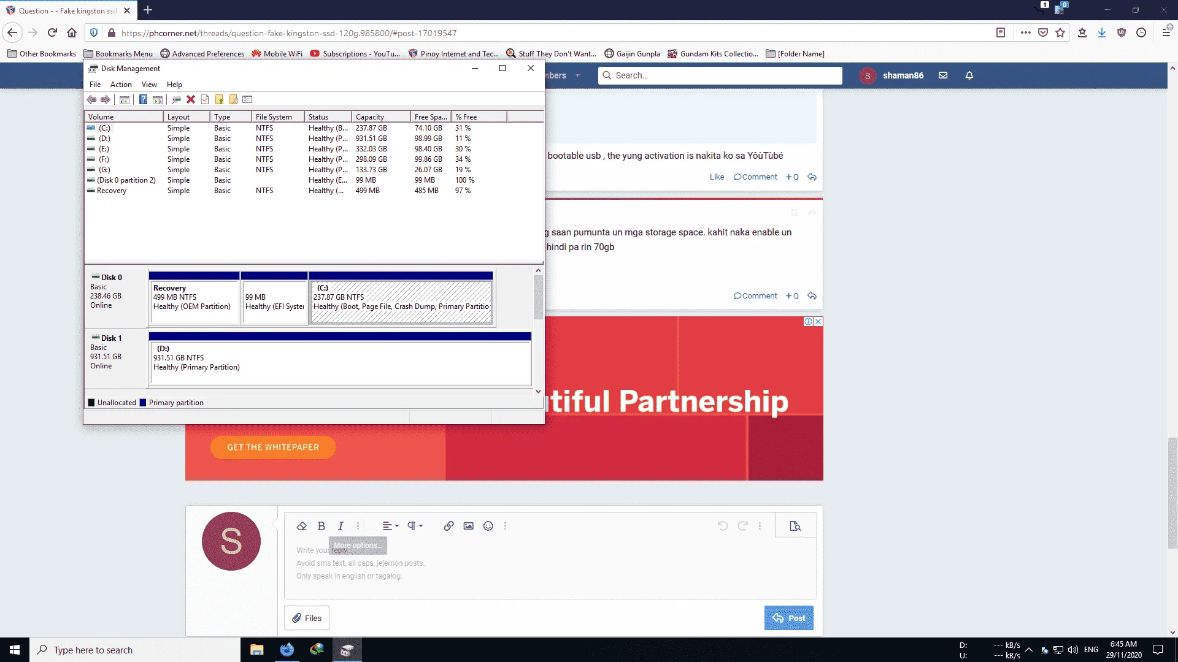This screenshot has height=662, width=1178.
Task: Open the paragraph format dropdown in editor
Action: click(x=415, y=526)
